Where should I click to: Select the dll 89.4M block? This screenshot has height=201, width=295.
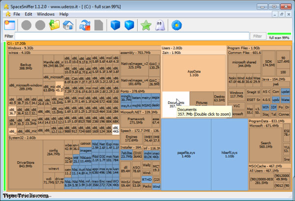tap(125, 169)
